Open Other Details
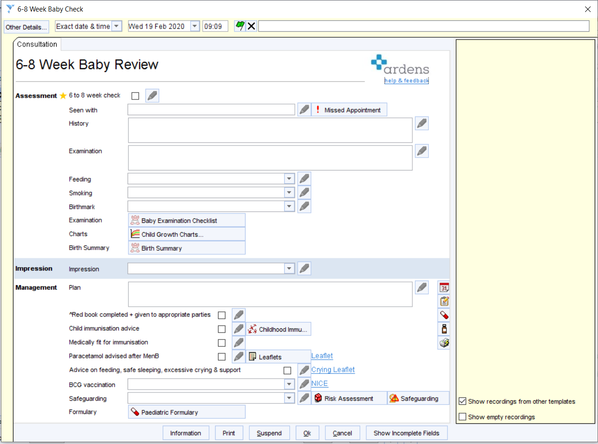Image resolution: width=598 pixels, height=444 pixels. coord(26,27)
